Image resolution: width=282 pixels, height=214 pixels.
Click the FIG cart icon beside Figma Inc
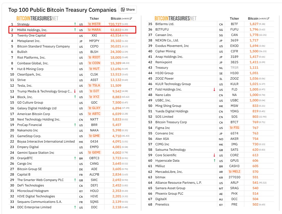[232, 128]
